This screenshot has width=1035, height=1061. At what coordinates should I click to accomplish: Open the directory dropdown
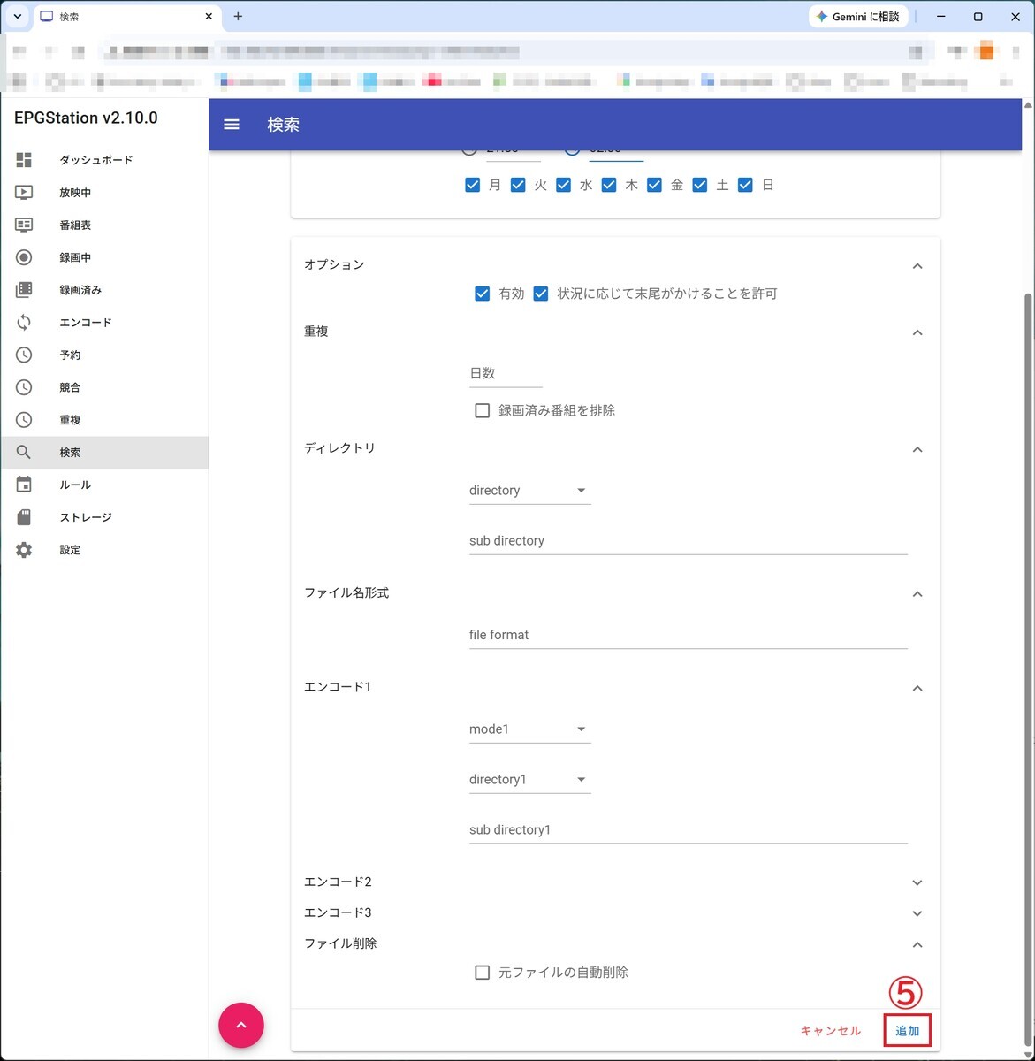(x=530, y=491)
